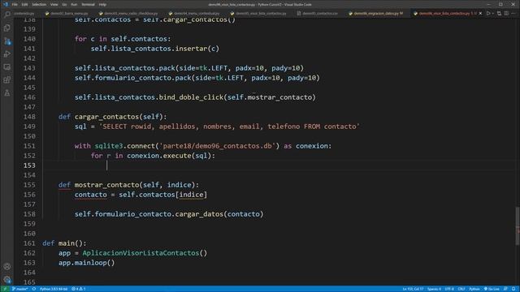This screenshot has width=520, height=292.
Task: Click the VS Code logo icon
Action: pyautogui.click(x=5, y=4)
